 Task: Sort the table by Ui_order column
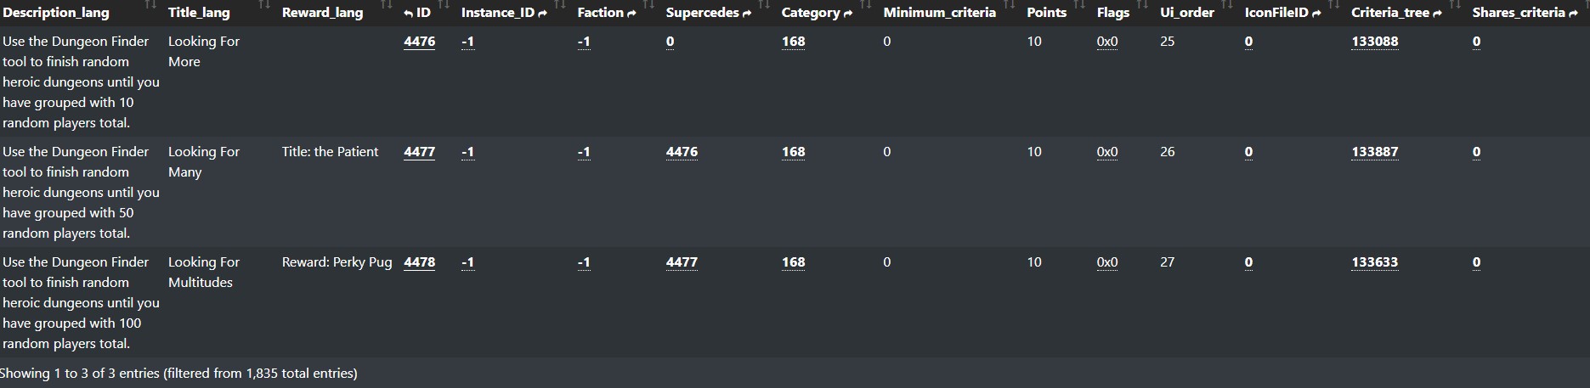pyautogui.click(x=1186, y=13)
